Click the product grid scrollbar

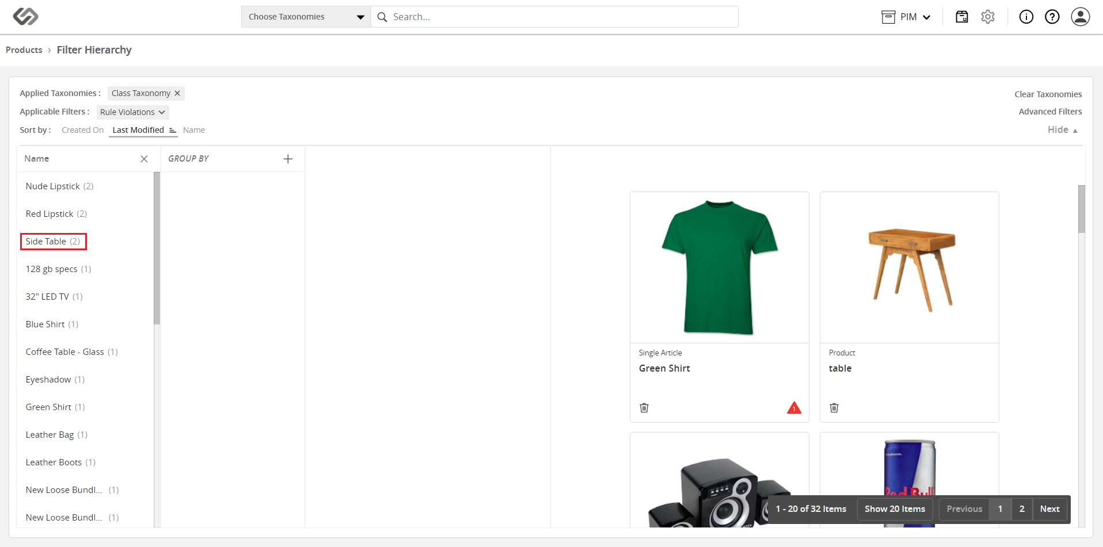[x=1081, y=209]
